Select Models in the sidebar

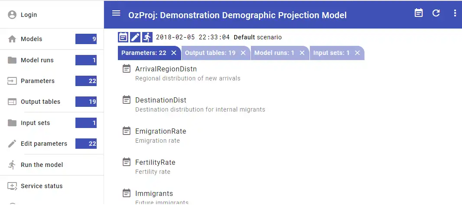(31, 39)
